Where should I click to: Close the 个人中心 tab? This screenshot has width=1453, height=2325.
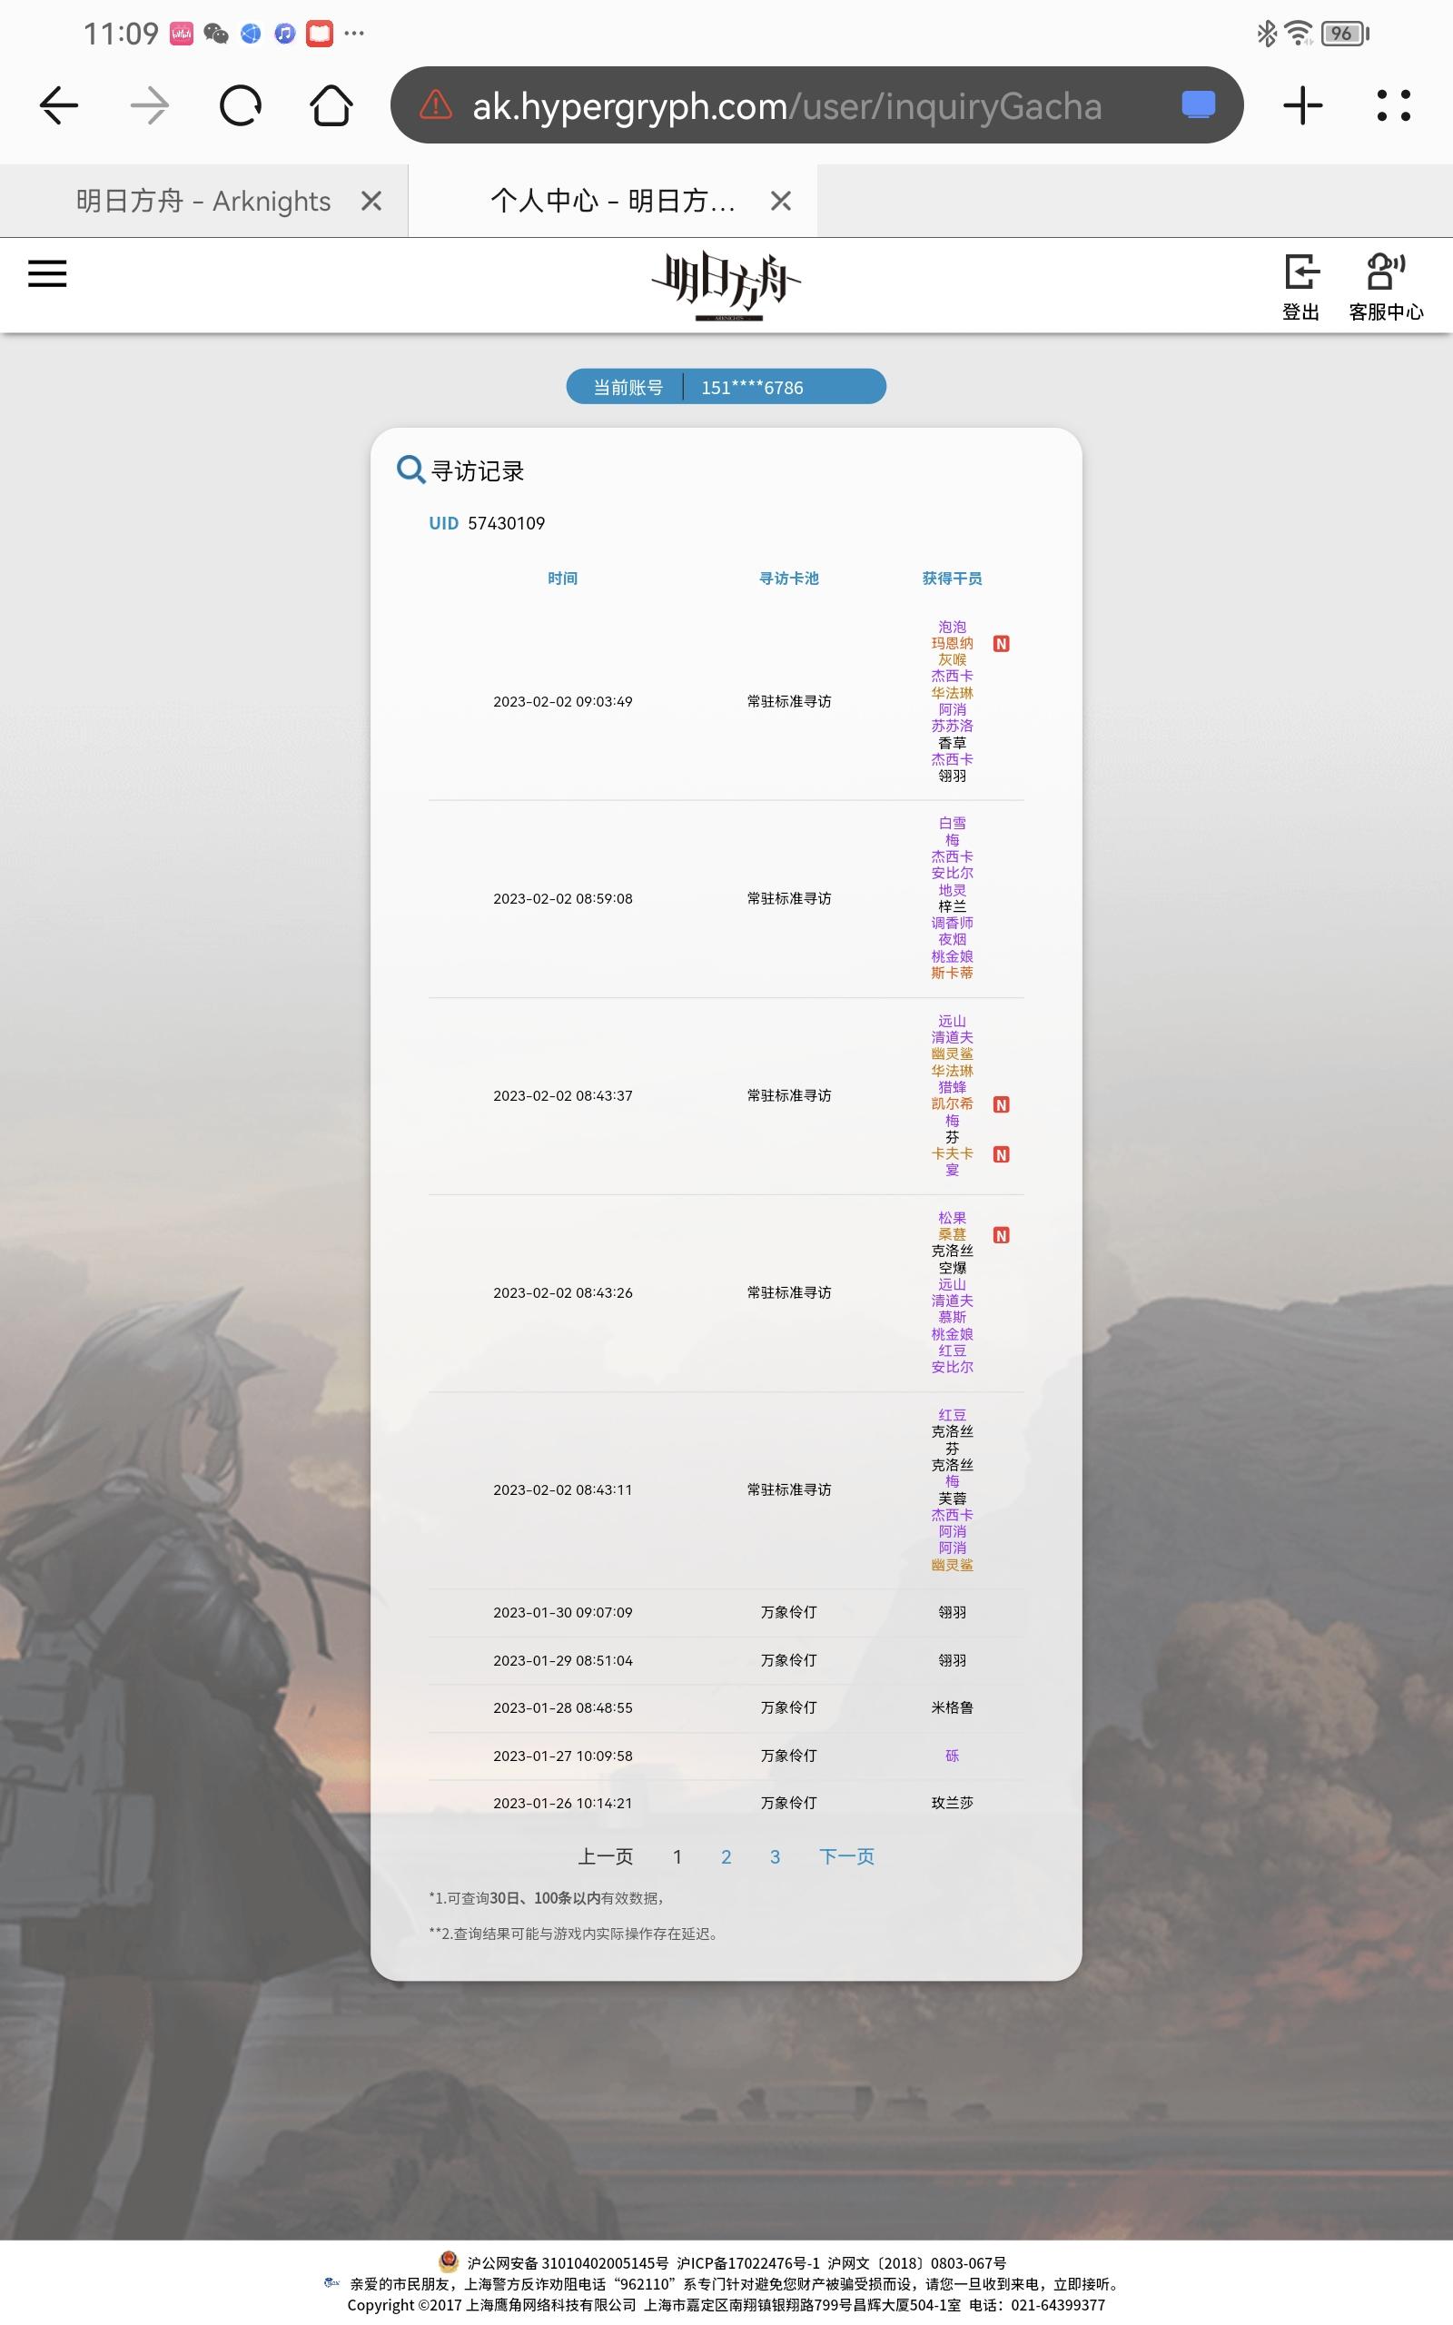781,201
